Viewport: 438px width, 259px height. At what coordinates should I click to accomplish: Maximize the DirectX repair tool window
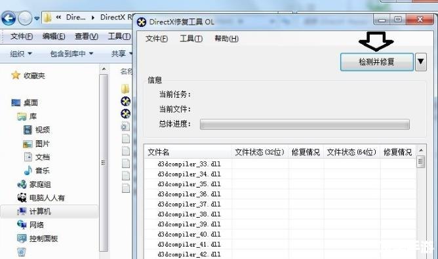[398, 20]
